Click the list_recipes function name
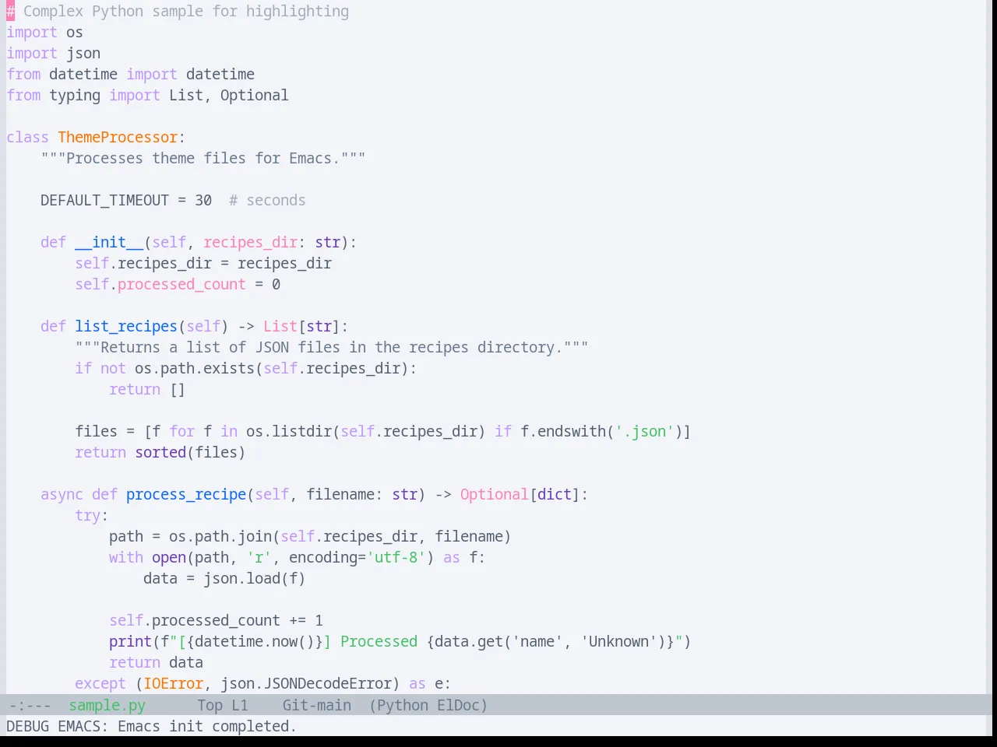 tap(126, 326)
